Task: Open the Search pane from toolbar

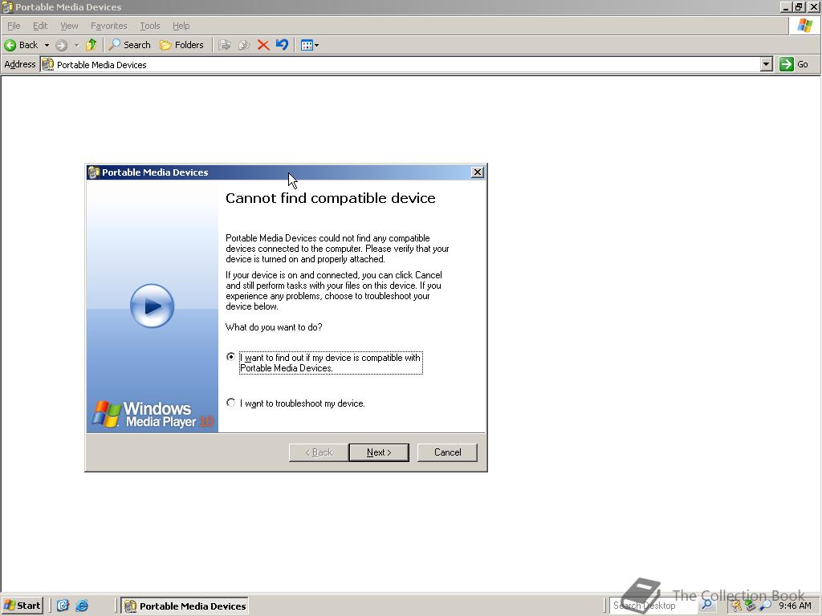Action: [130, 45]
